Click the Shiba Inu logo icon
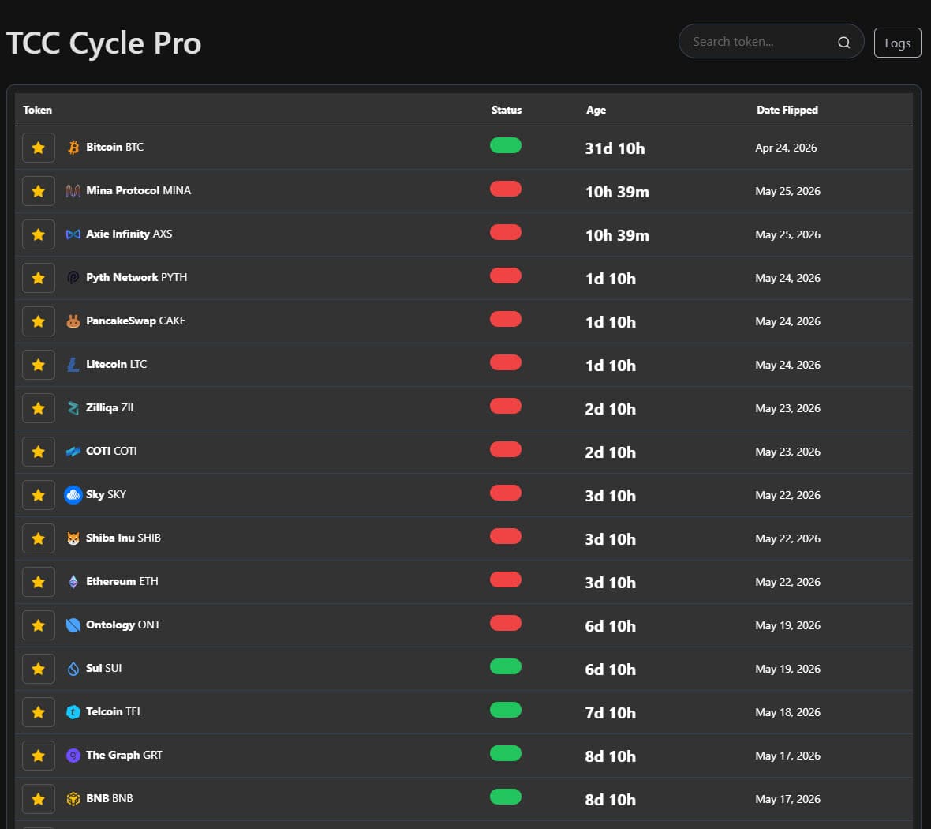 [73, 538]
